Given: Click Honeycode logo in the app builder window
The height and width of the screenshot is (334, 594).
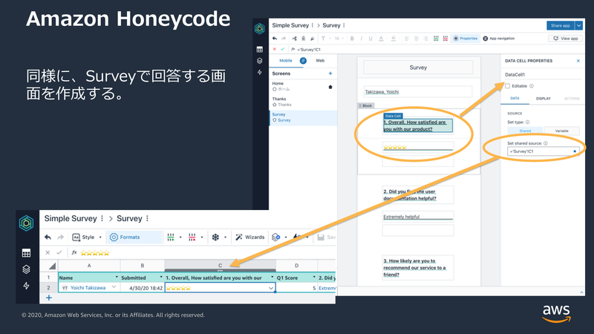Looking at the screenshot, I should (259, 28).
